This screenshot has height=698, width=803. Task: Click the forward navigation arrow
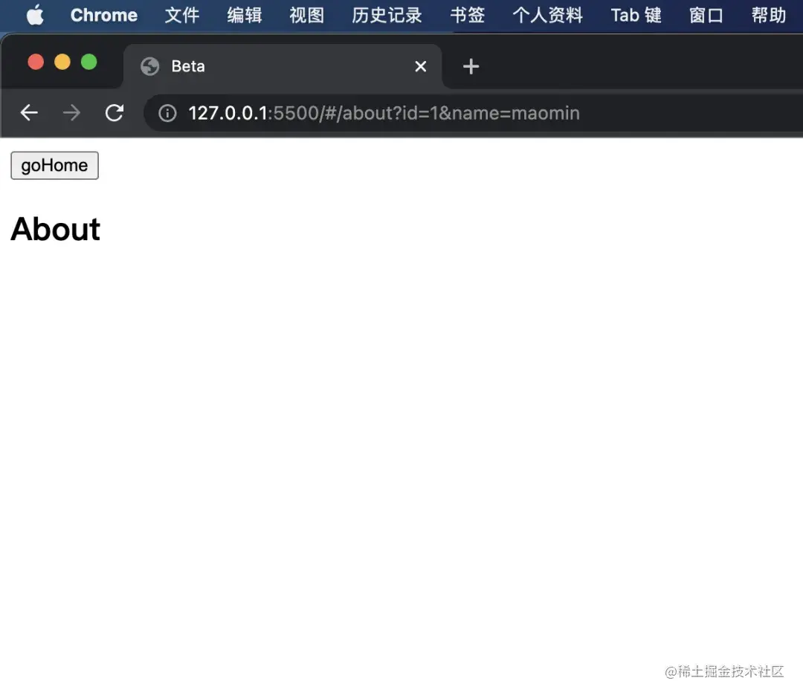click(x=71, y=112)
